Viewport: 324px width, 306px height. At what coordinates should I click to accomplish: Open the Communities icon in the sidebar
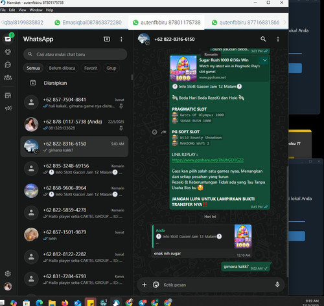pos(8,77)
